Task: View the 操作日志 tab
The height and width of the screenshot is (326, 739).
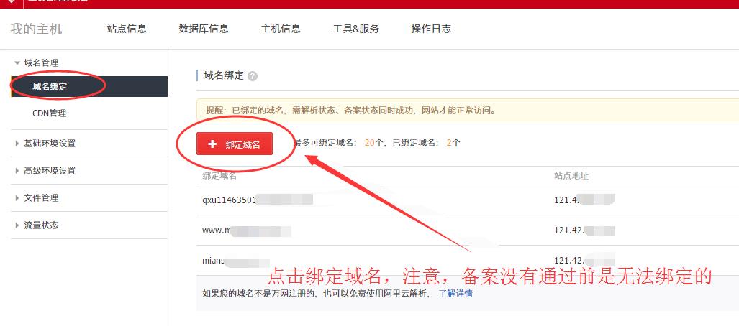Action: click(x=431, y=29)
